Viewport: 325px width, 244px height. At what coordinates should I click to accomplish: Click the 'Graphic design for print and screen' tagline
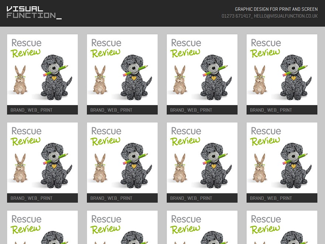(276, 9)
